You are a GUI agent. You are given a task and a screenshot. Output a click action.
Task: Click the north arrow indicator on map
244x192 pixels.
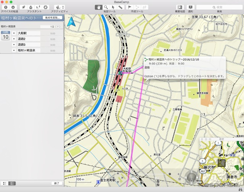(x=71, y=21)
